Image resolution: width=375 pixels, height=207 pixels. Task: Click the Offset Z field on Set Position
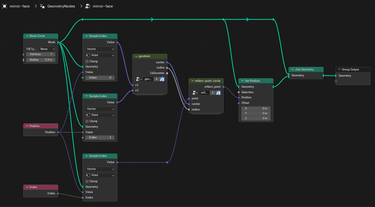point(256,118)
